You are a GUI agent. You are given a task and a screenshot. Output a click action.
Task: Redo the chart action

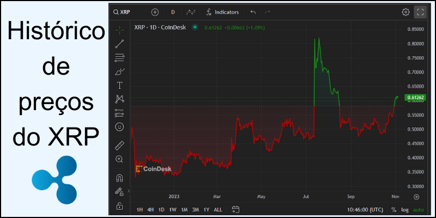267,12
